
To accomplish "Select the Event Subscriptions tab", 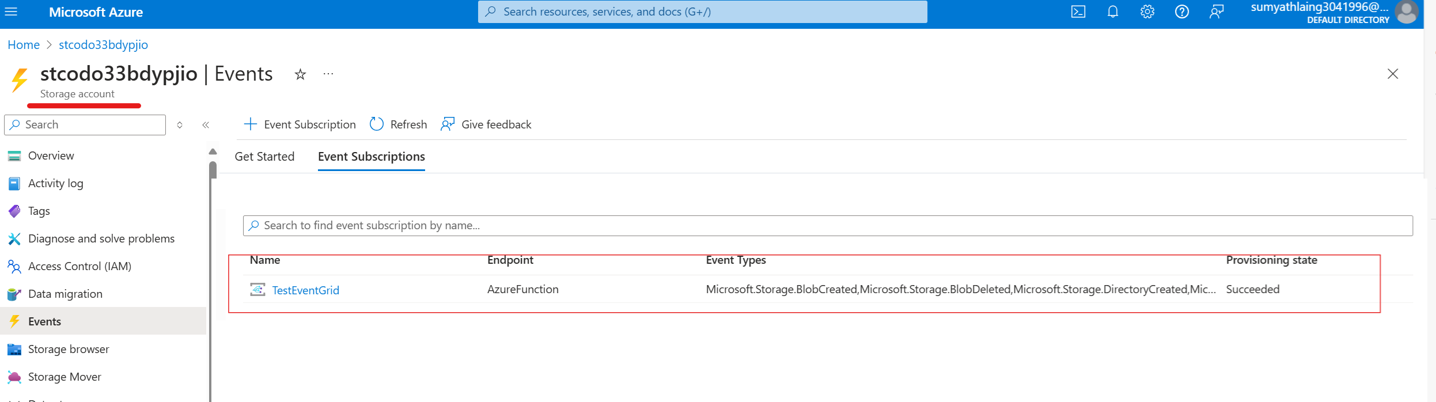I will click(x=372, y=157).
